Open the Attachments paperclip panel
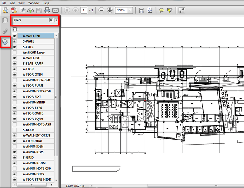The width and height of the screenshot is (244, 188). pos(5,30)
